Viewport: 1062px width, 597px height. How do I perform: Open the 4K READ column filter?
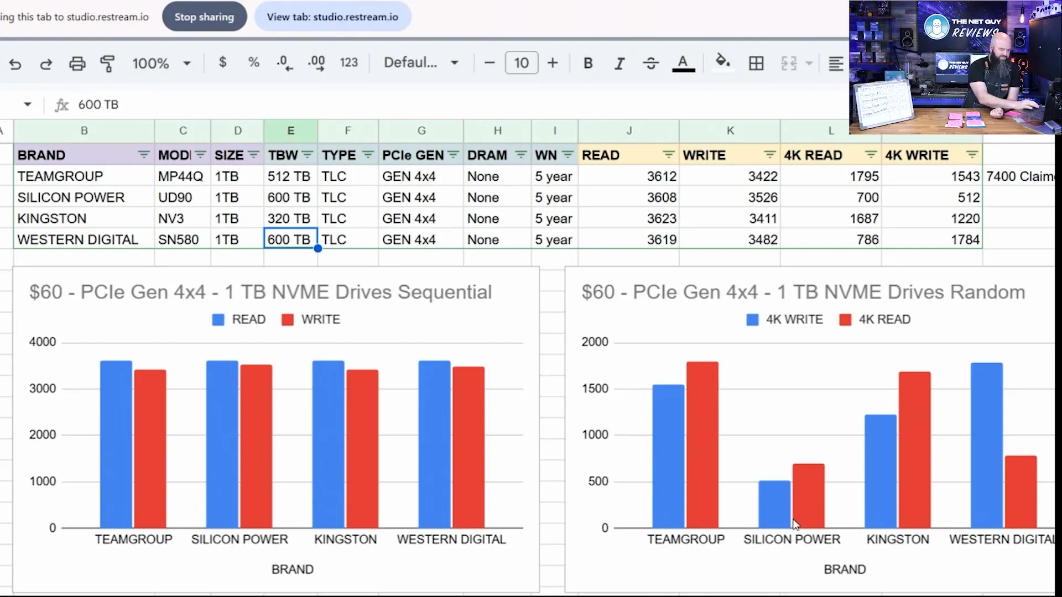click(871, 155)
